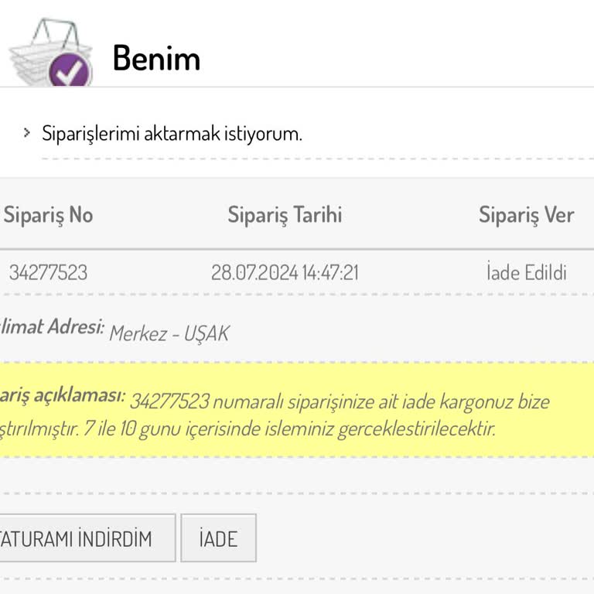Viewport: 594px width, 594px height.
Task: Click the İADE button
Action: (219, 538)
